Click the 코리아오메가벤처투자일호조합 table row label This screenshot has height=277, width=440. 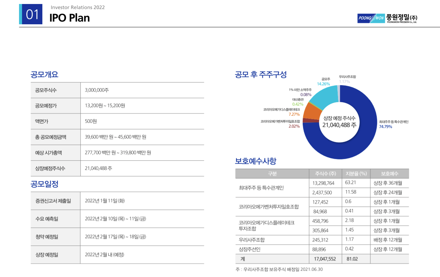coord(269,207)
